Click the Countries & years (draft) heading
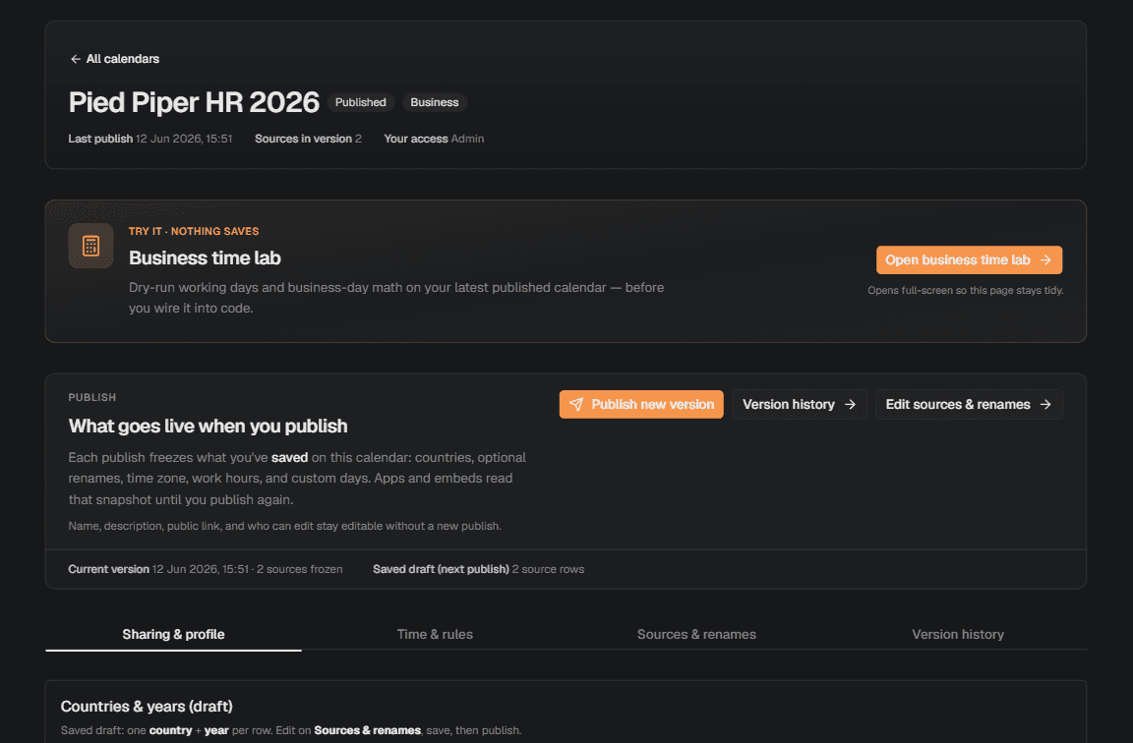Image resolution: width=1133 pixels, height=743 pixels. (147, 707)
